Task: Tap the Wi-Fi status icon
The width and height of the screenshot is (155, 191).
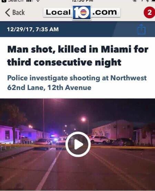Action: (x=38, y=1)
